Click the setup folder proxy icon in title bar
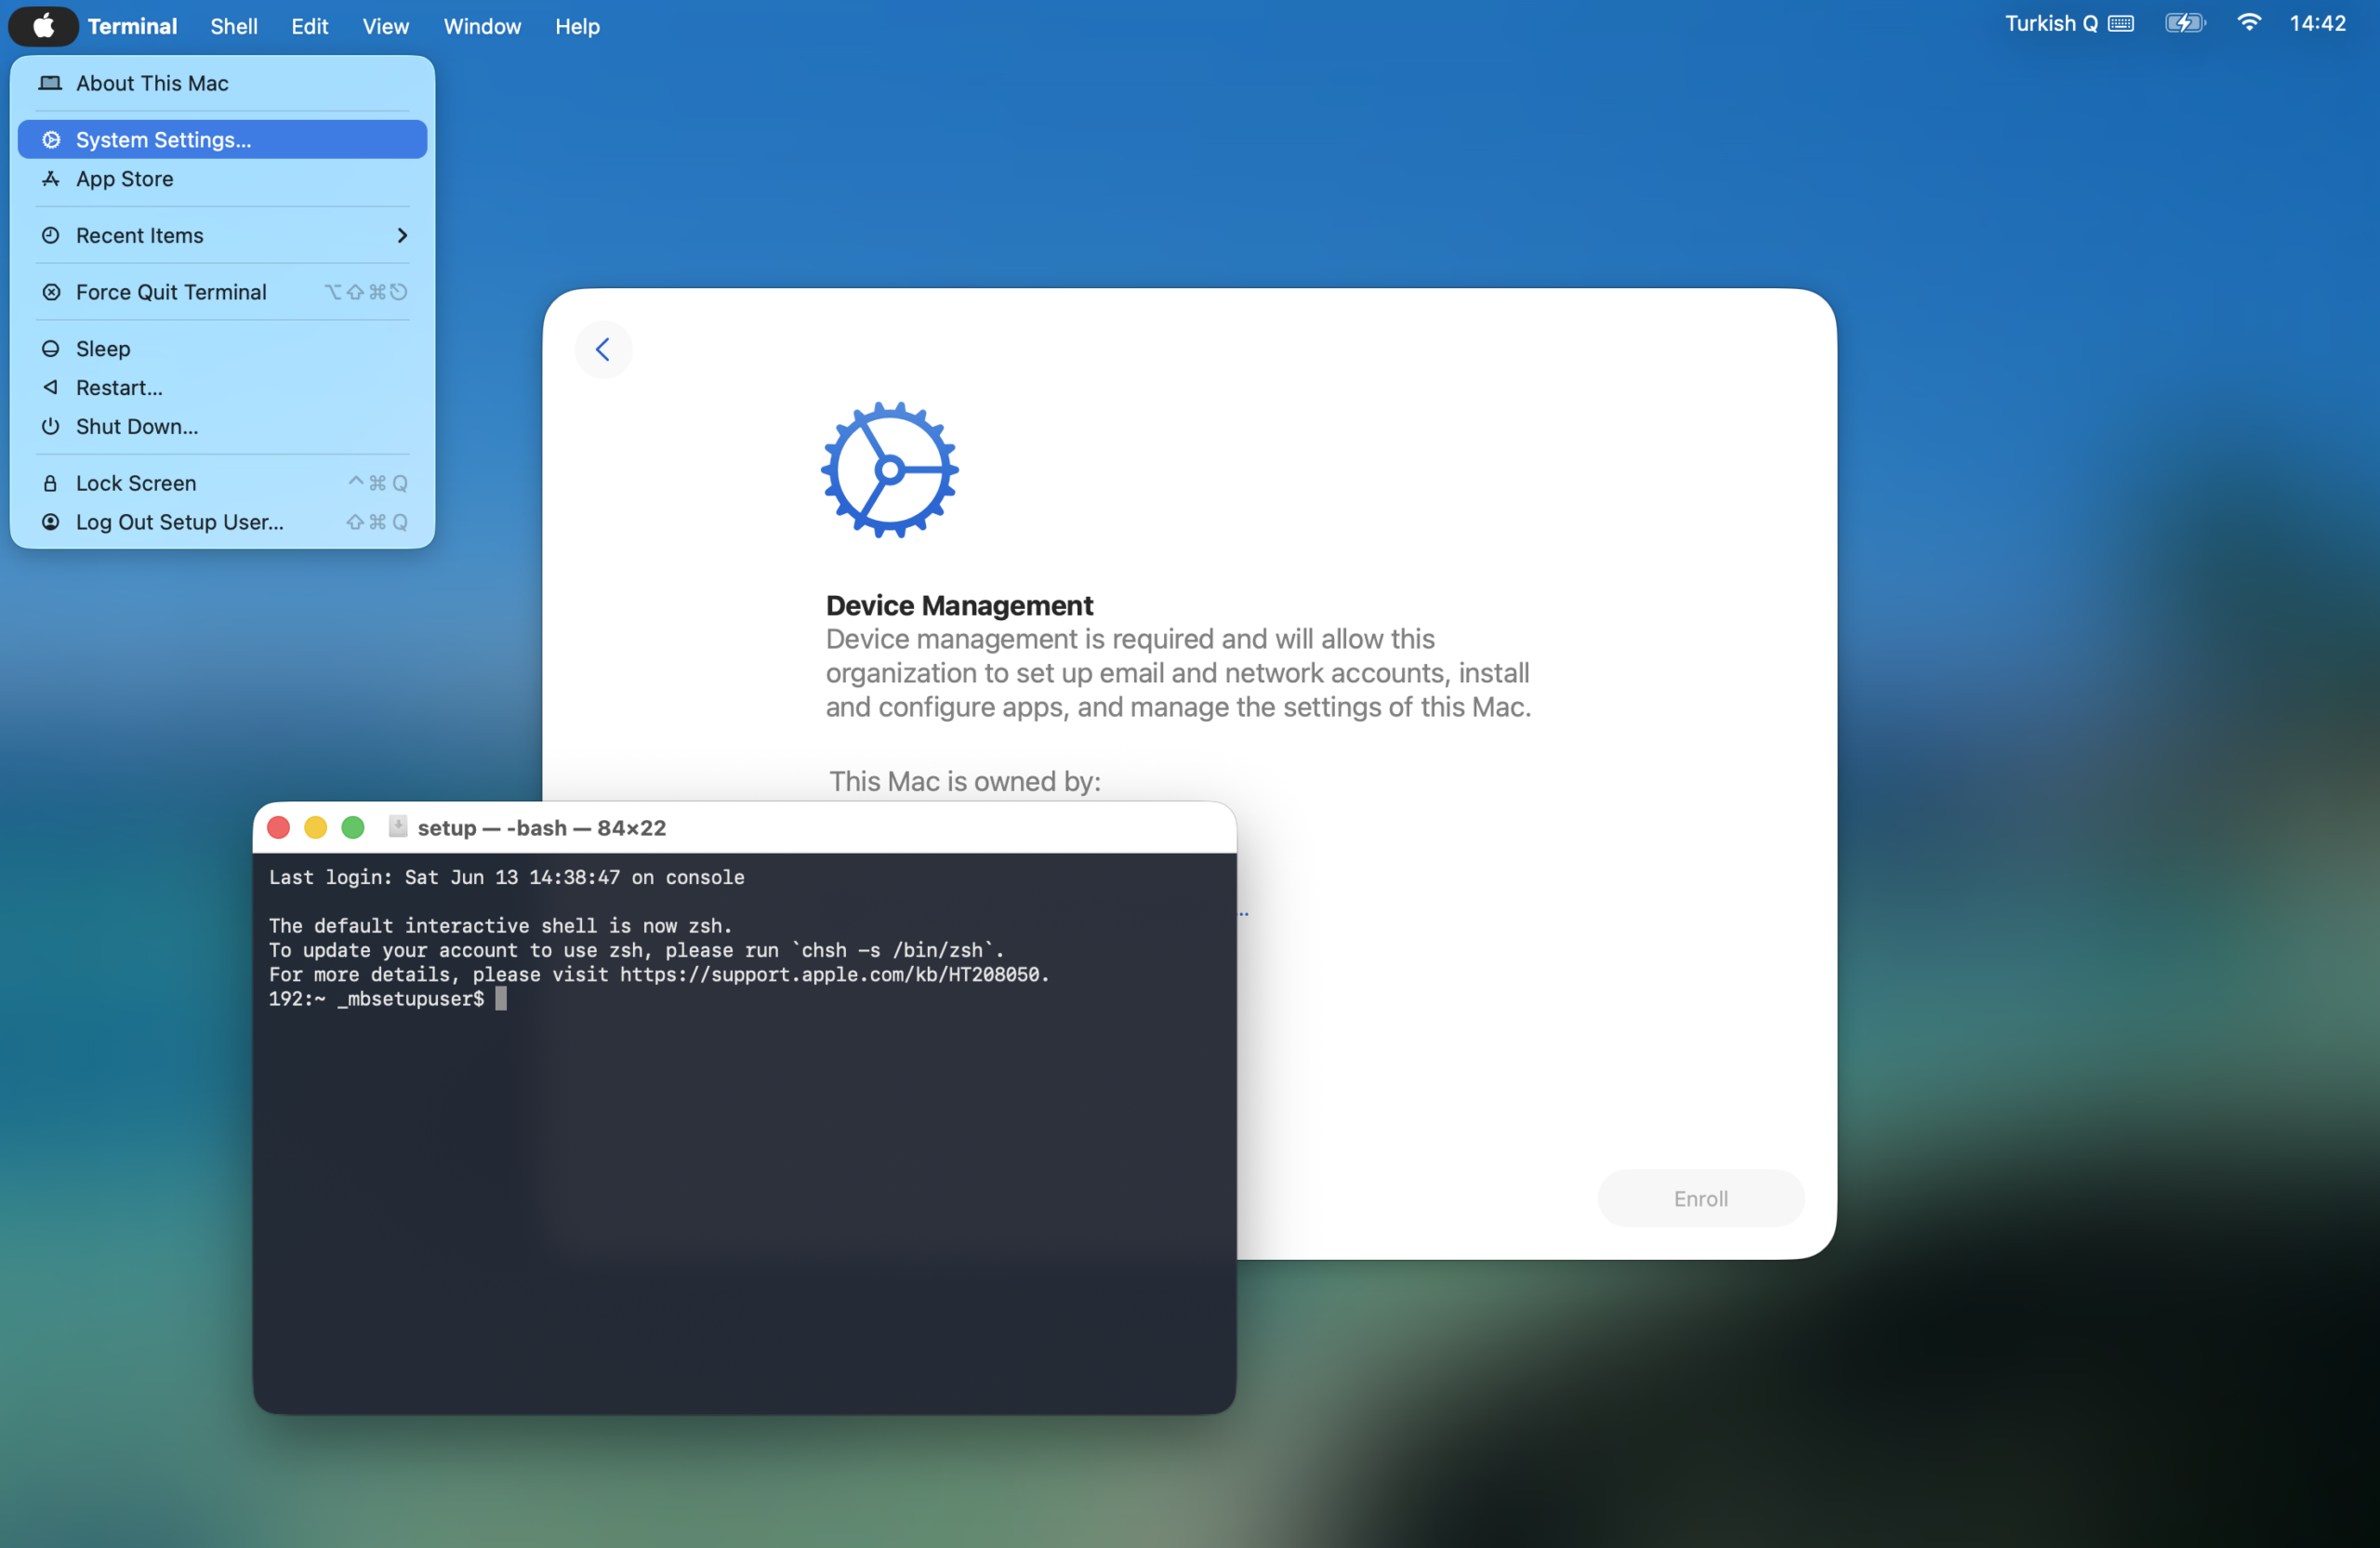The height and width of the screenshot is (1548, 2380). [398, 827]
